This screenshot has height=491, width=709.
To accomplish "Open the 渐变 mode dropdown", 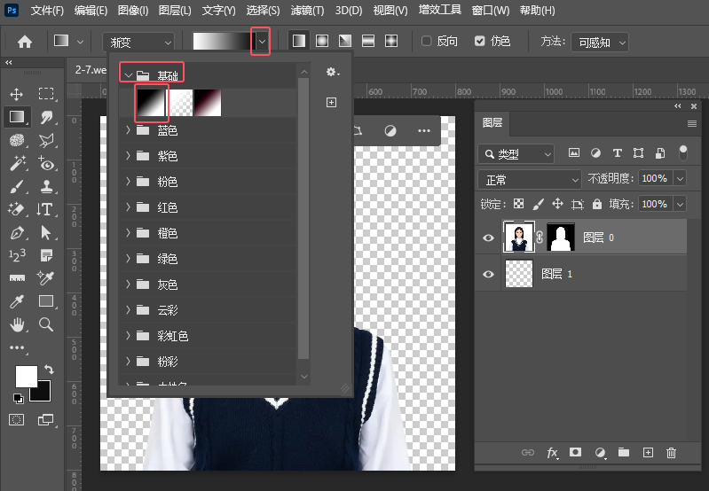I will click(138, 42).
